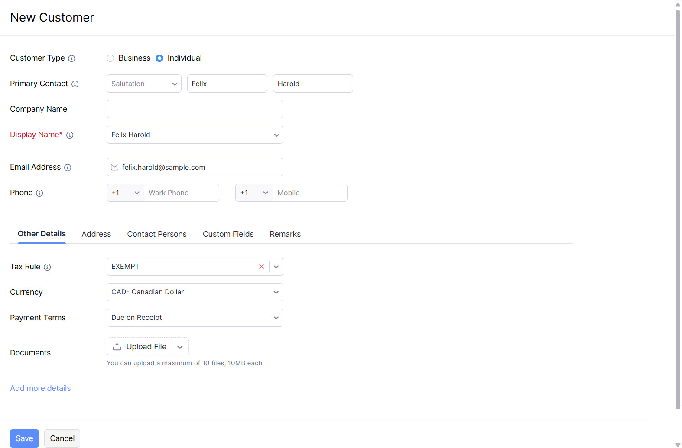682x448 pixels.
Task: Click the Company Name input field
Action: point(195,109)
